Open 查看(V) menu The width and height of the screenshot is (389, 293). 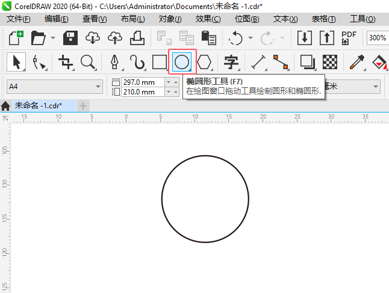[95, 19]
